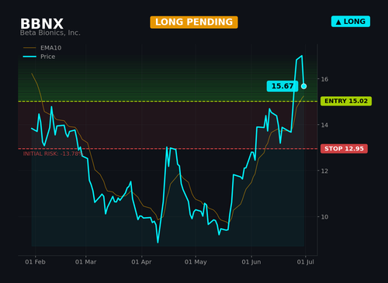Click the latest price dot marker
Image resolution: width=388 pixels, height=283 pixels.
point(304,86)
